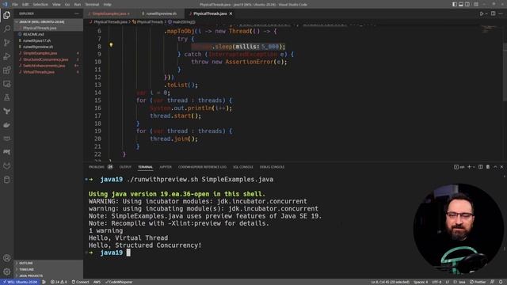
Task: Add a new terminal with plus icon
Action: pyautogui.click(x=469, y=167)
